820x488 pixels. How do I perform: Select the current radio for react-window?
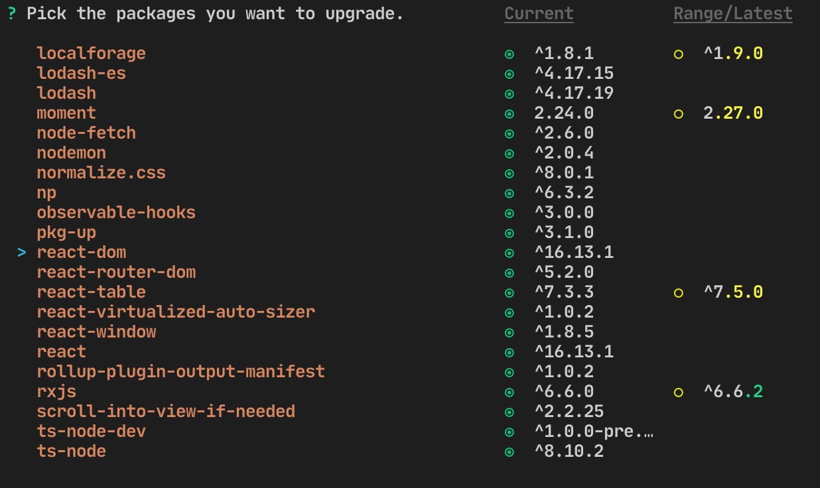point(510,332)
